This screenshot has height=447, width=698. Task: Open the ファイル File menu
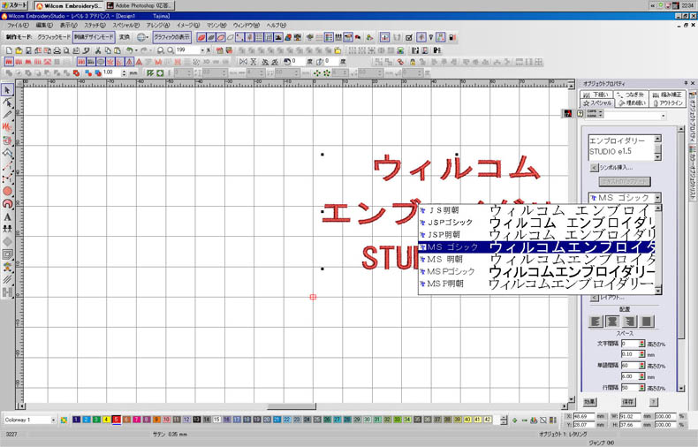pos(18,26)
